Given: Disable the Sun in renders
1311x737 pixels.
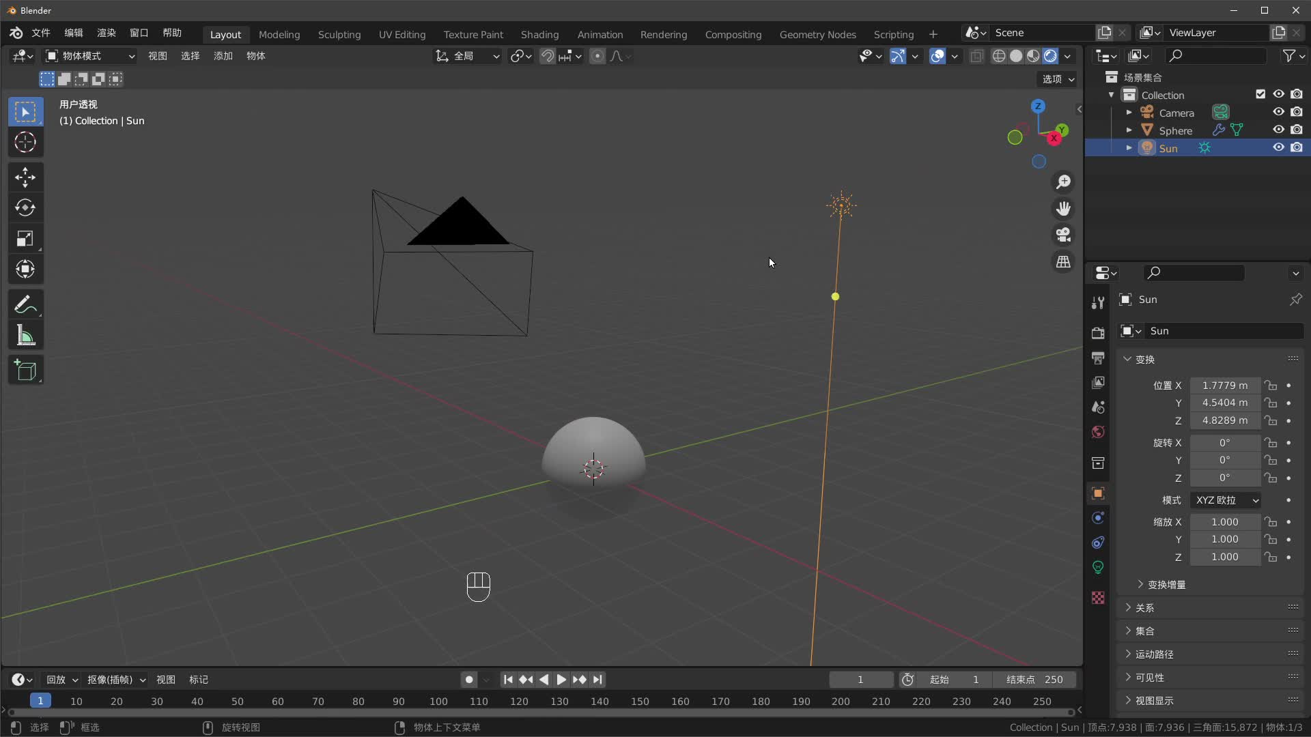Looking at the screenshot, I should (x=1296, y=147).
